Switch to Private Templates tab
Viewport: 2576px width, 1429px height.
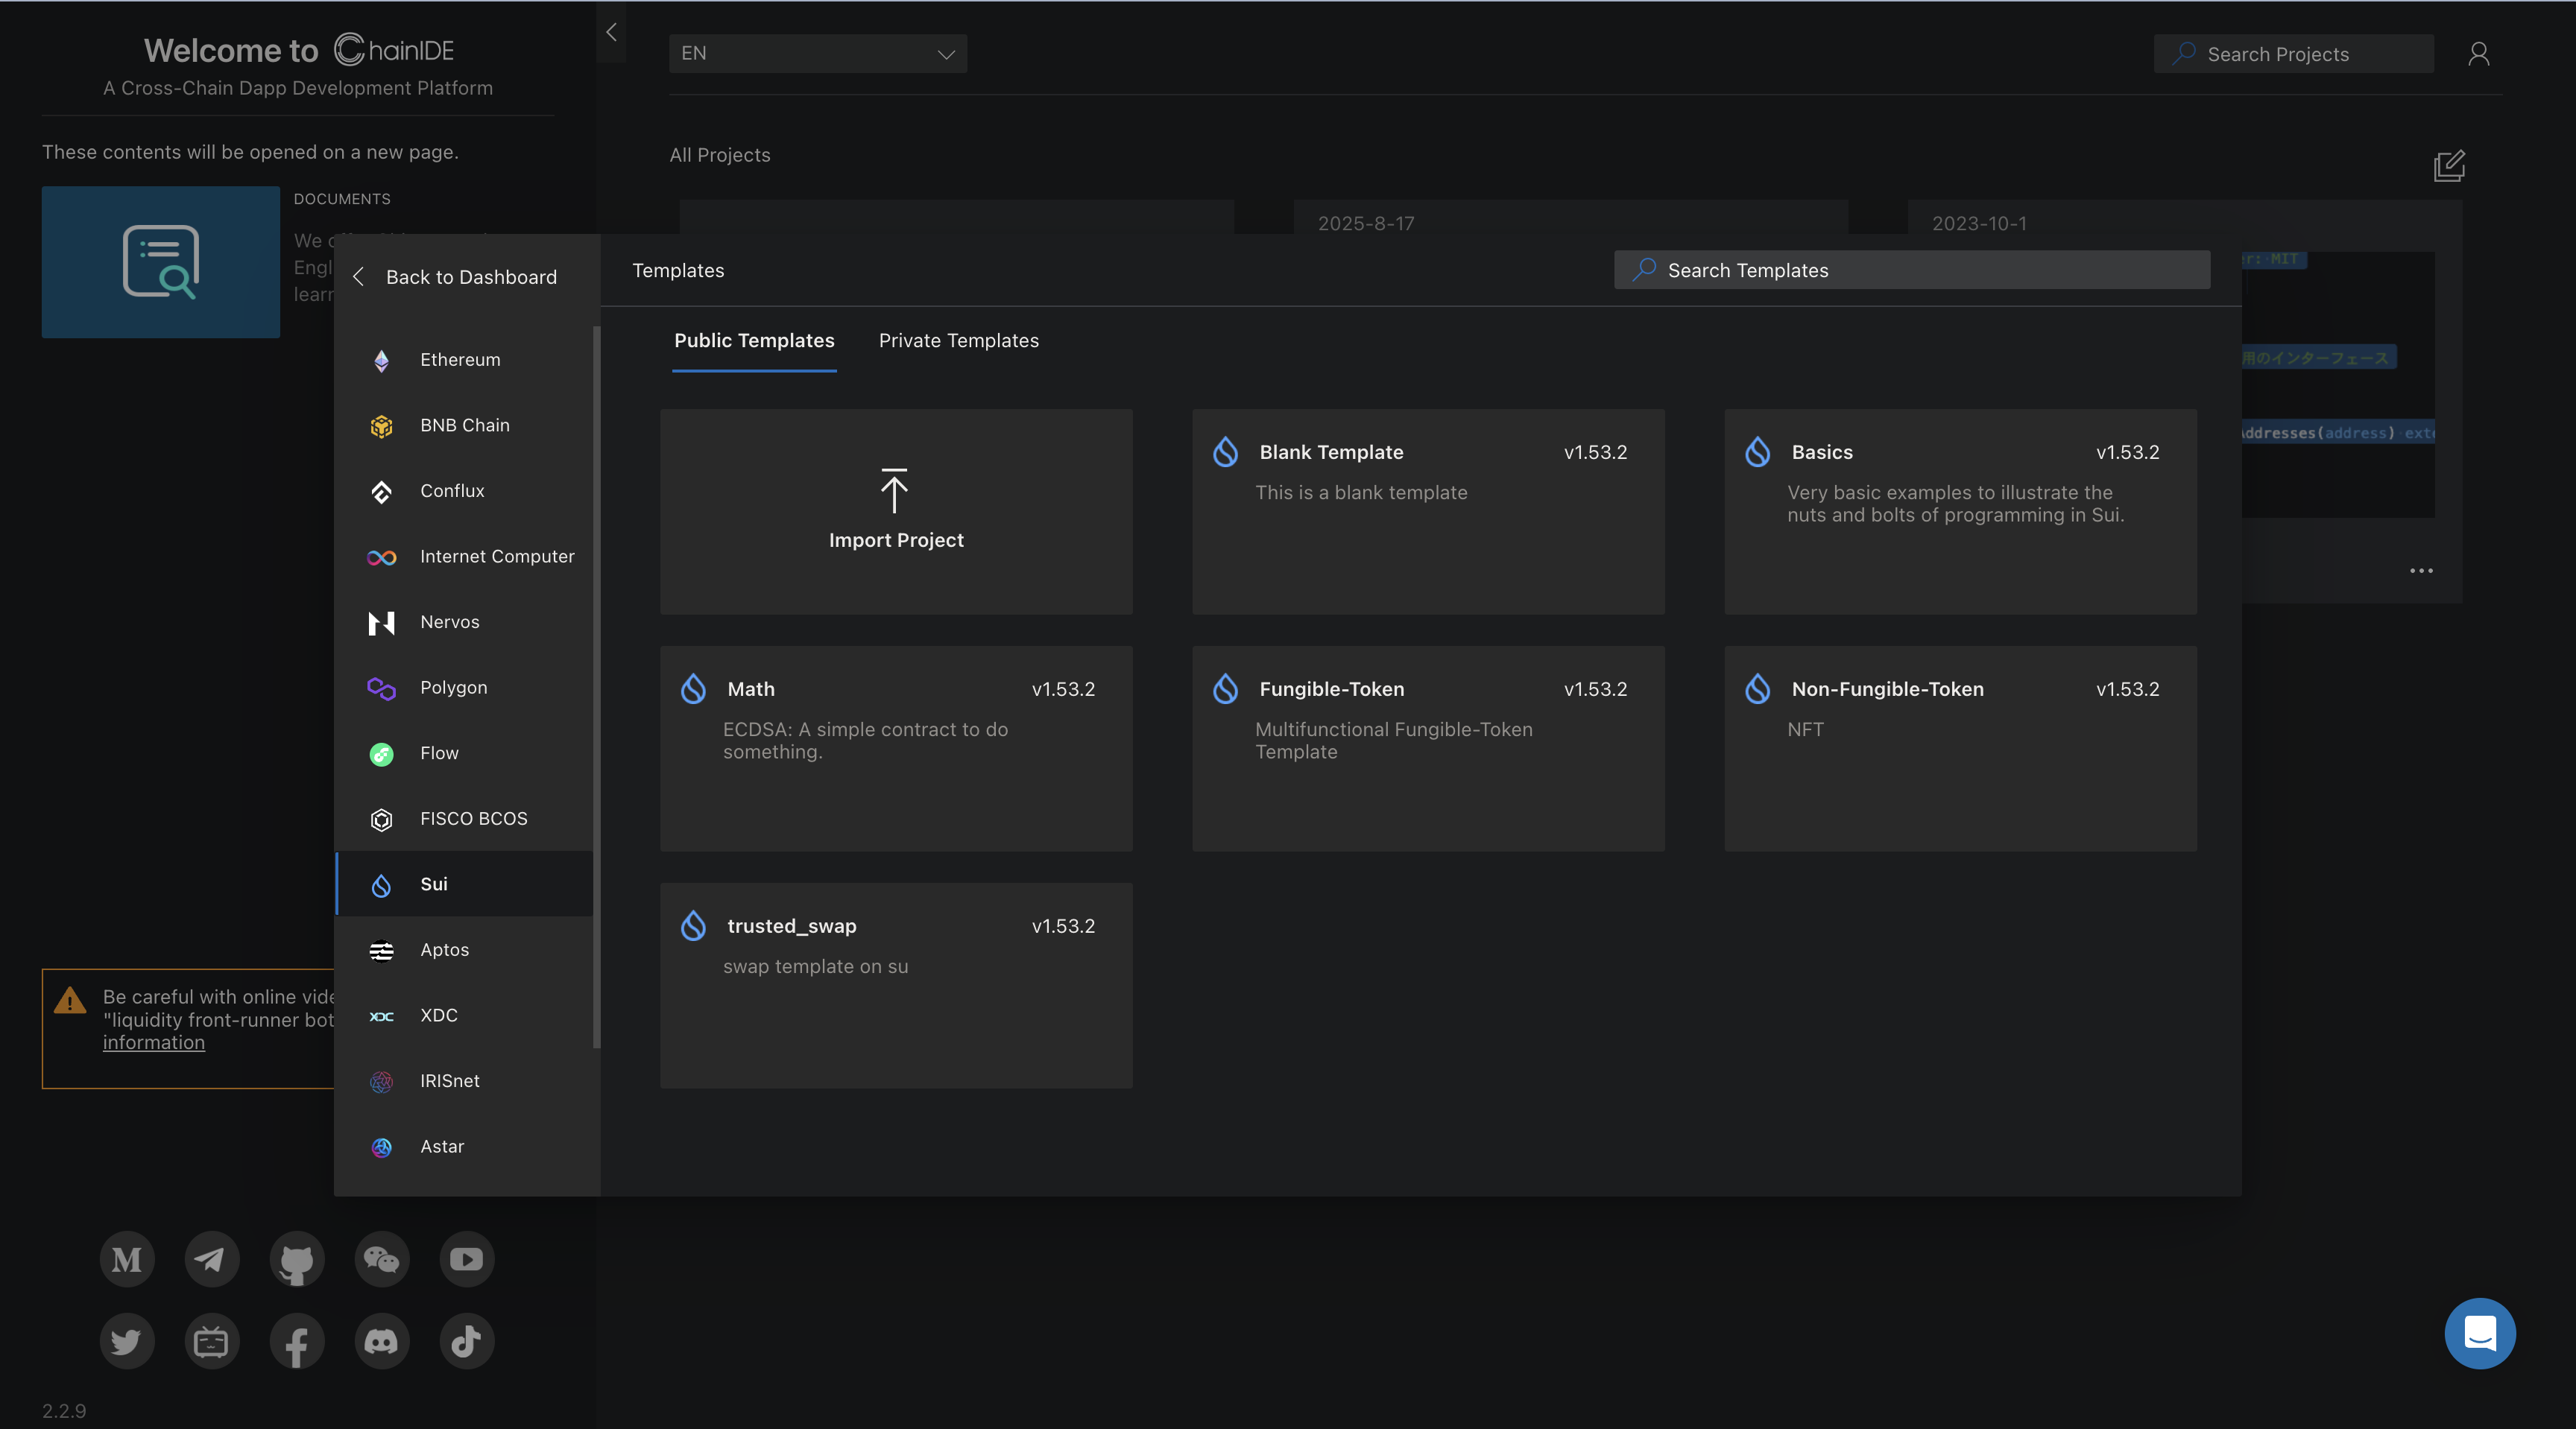959,340
